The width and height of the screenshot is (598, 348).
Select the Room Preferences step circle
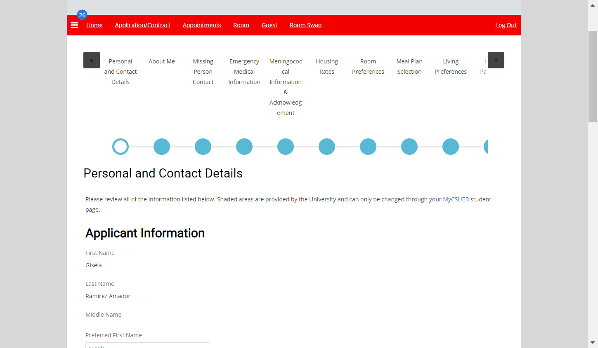coord(368,147)
